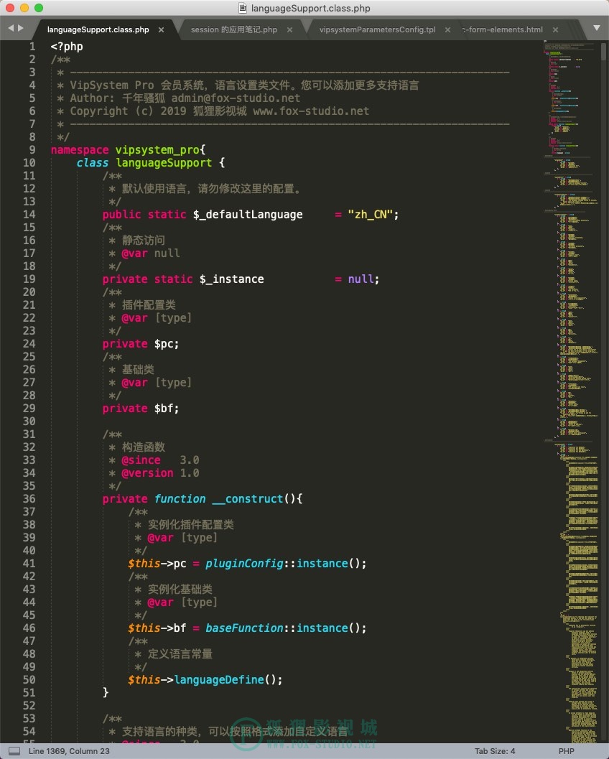The width and height of the screenshot is (609, 759).
Task: Close the languageSupport.class.php tab
Action: point(161,30)
